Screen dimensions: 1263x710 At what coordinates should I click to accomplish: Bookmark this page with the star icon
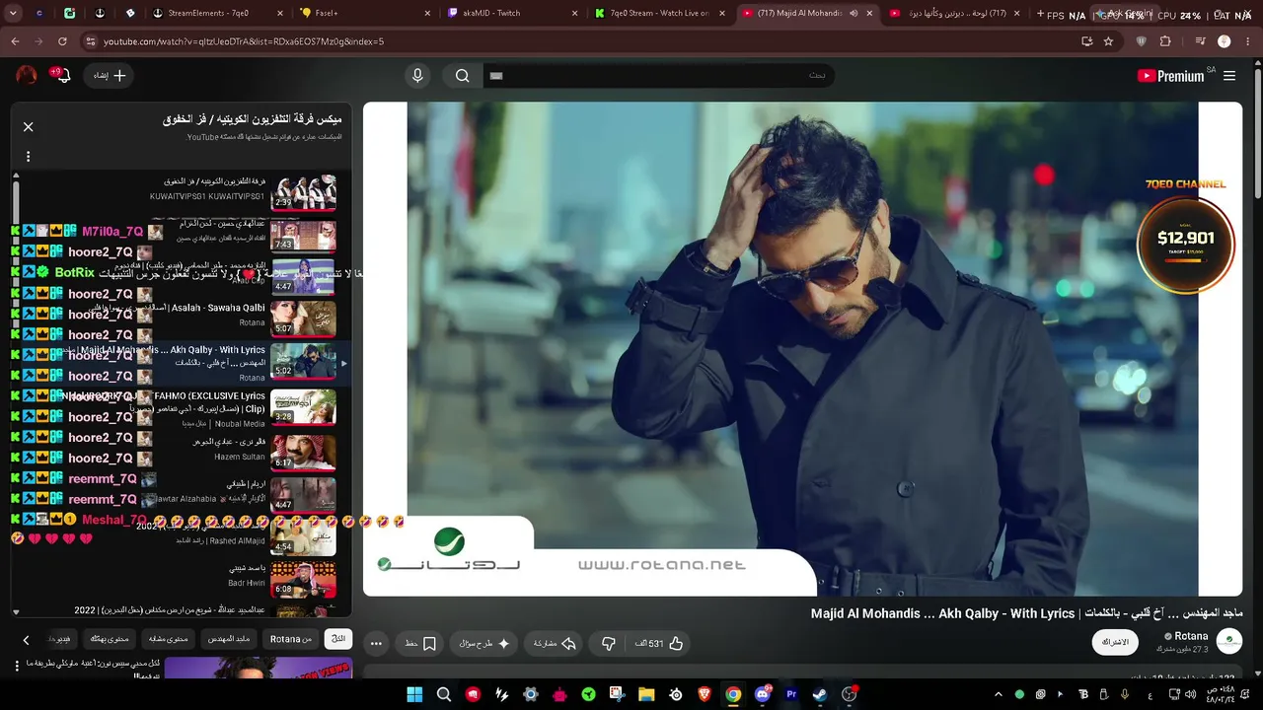click(x=1108, y=41)
